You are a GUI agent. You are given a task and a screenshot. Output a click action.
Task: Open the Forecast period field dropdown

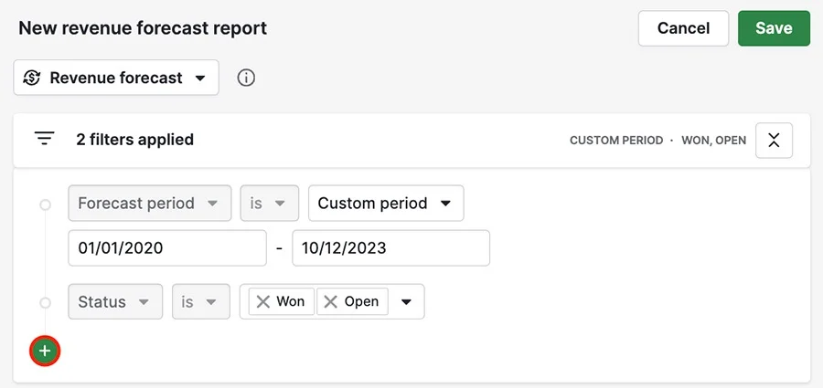[150, 203]
